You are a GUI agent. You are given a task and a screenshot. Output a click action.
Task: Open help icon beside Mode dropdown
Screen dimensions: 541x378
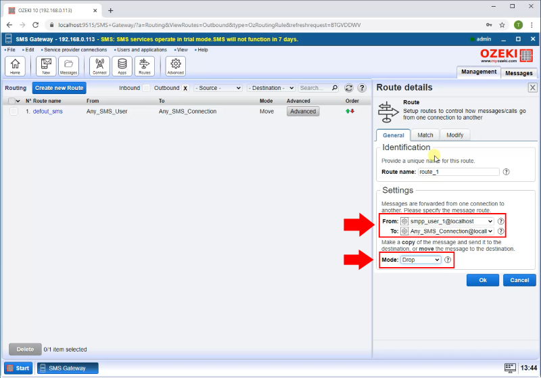(448, 260)
